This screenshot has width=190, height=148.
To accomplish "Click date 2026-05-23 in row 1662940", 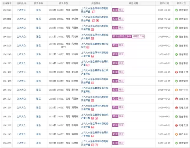I will (x=164, y=10).
